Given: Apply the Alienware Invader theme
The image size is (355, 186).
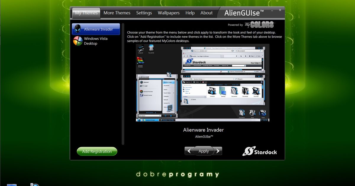Looking at the screenshot, I should click(203, 151).
